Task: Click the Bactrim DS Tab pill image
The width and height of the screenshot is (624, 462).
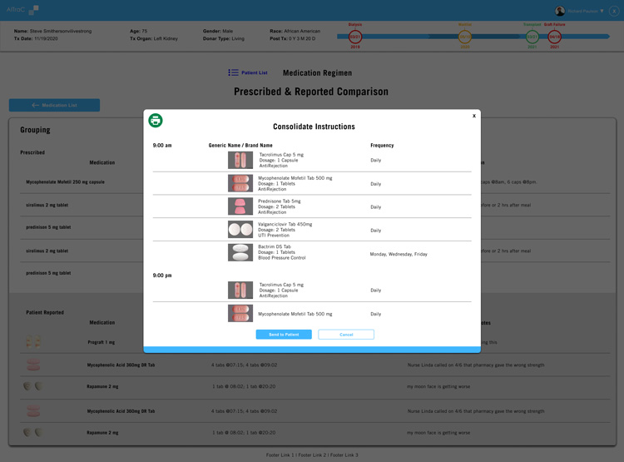Action: [240, 252]
